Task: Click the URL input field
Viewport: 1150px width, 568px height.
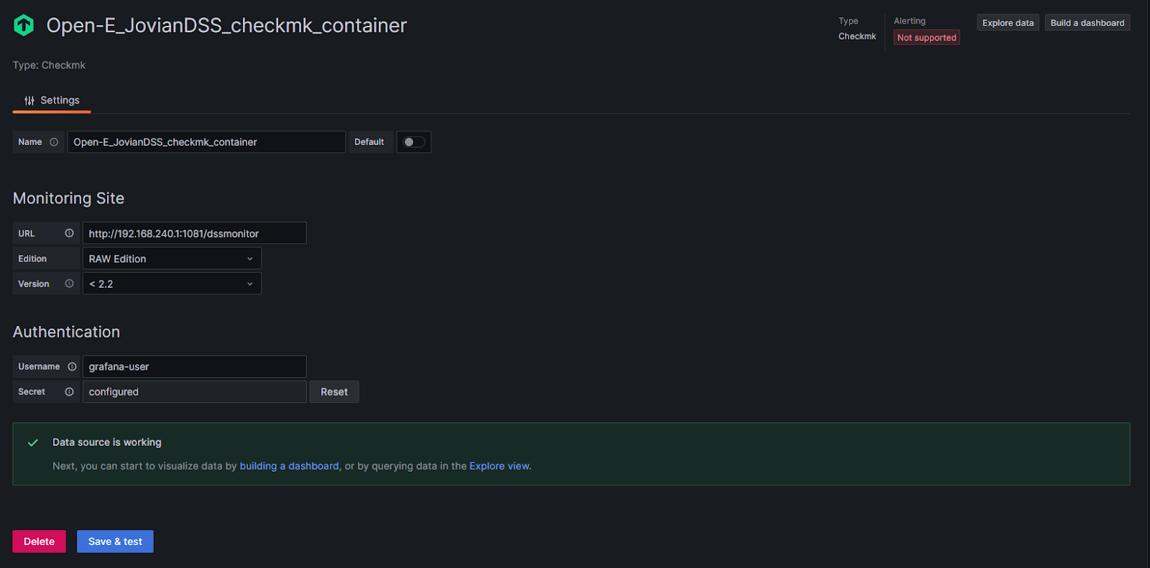Action: coord(194,233)
